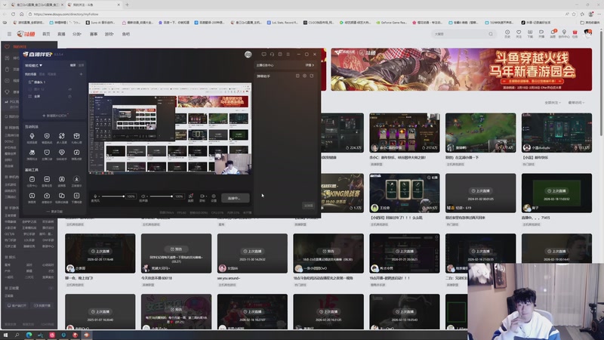Open Edge browser from the taskbar
The height and width of the screenshot is (340, 604).
[29, 335]
